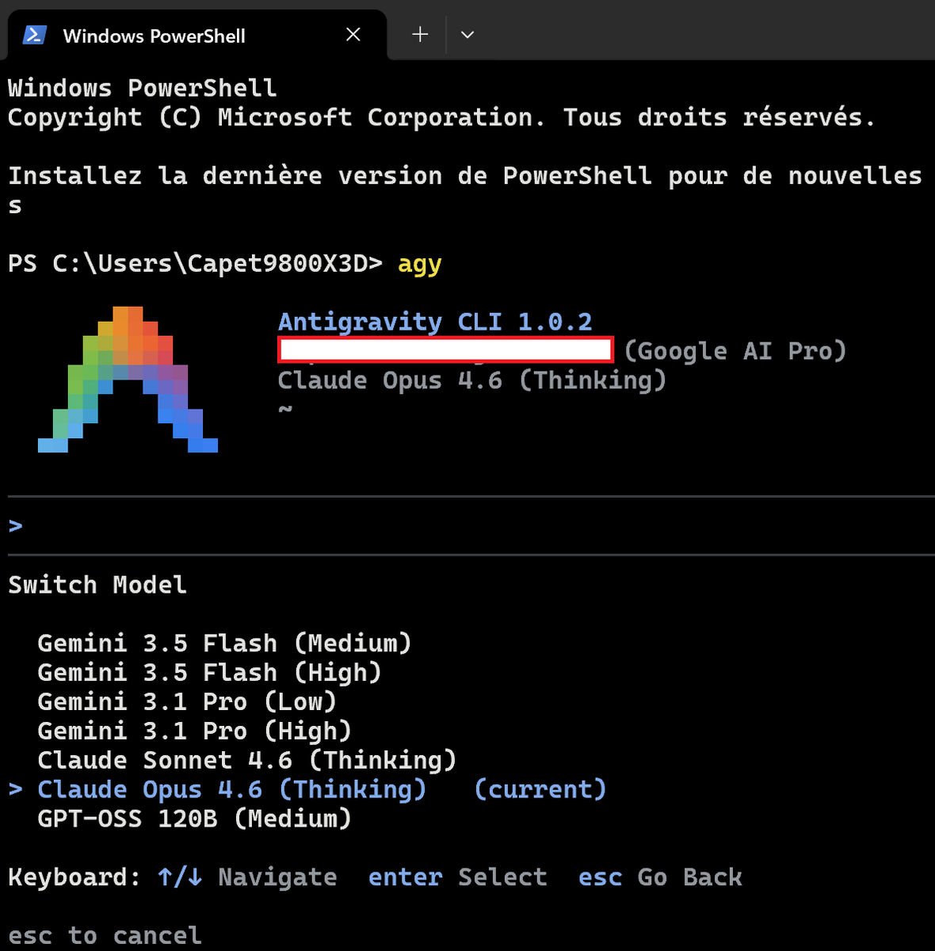Click the typed agy command
Screen dimensions: 935x951
tap(420, 264)
